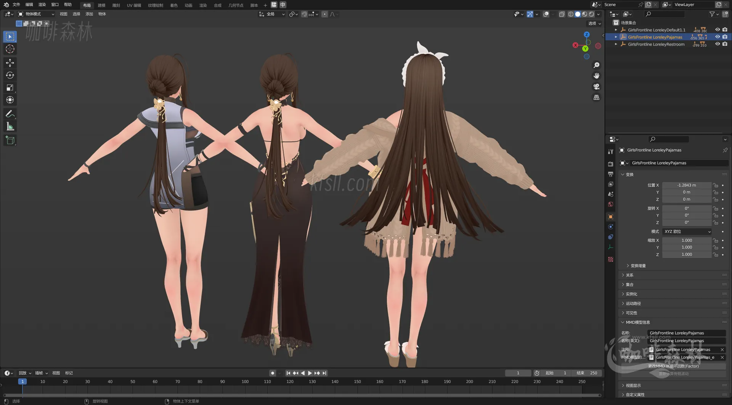Open the Render properties tab
This screenshot has height=405, width=732.
coord(610,164)
